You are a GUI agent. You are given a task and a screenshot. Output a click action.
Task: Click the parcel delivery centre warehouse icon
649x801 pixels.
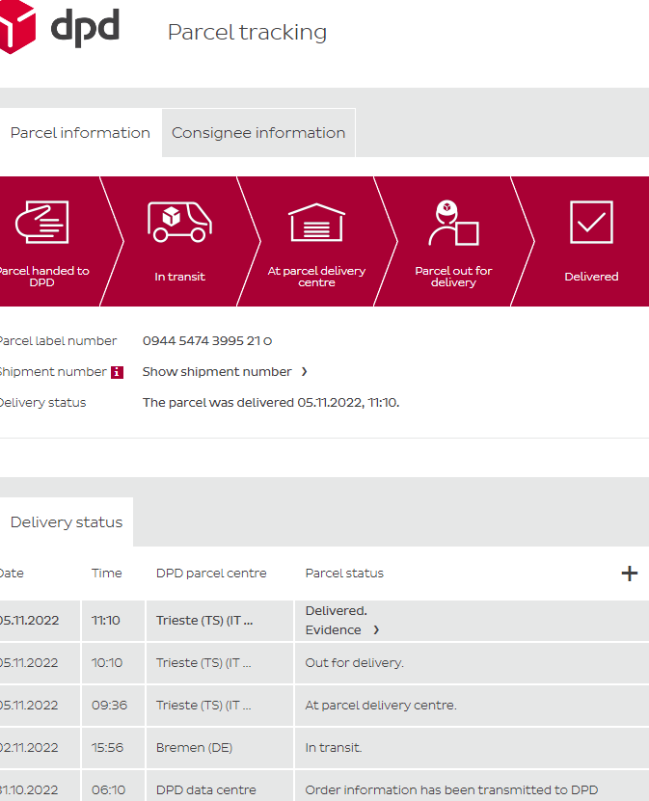(316, 223)
